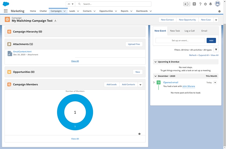Click the search magnifier icon
The width and height of the screenshot is (226, 149).
[x=79, y=4]
